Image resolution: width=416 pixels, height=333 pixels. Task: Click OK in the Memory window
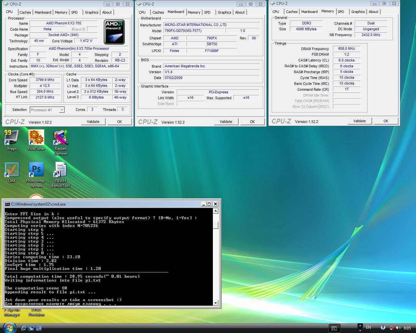point(386,121)
